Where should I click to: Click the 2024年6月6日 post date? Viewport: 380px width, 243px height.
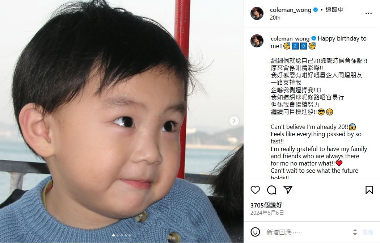(267, 213)
